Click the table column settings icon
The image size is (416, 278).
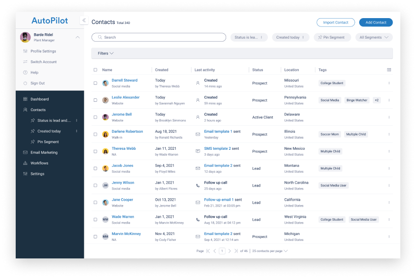click(x=389, y=70)
